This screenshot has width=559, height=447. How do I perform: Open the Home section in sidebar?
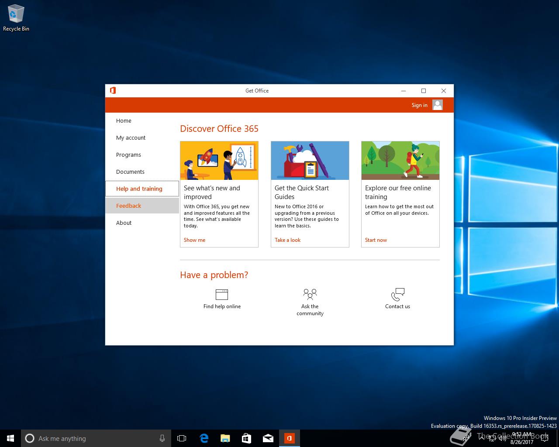142,121
